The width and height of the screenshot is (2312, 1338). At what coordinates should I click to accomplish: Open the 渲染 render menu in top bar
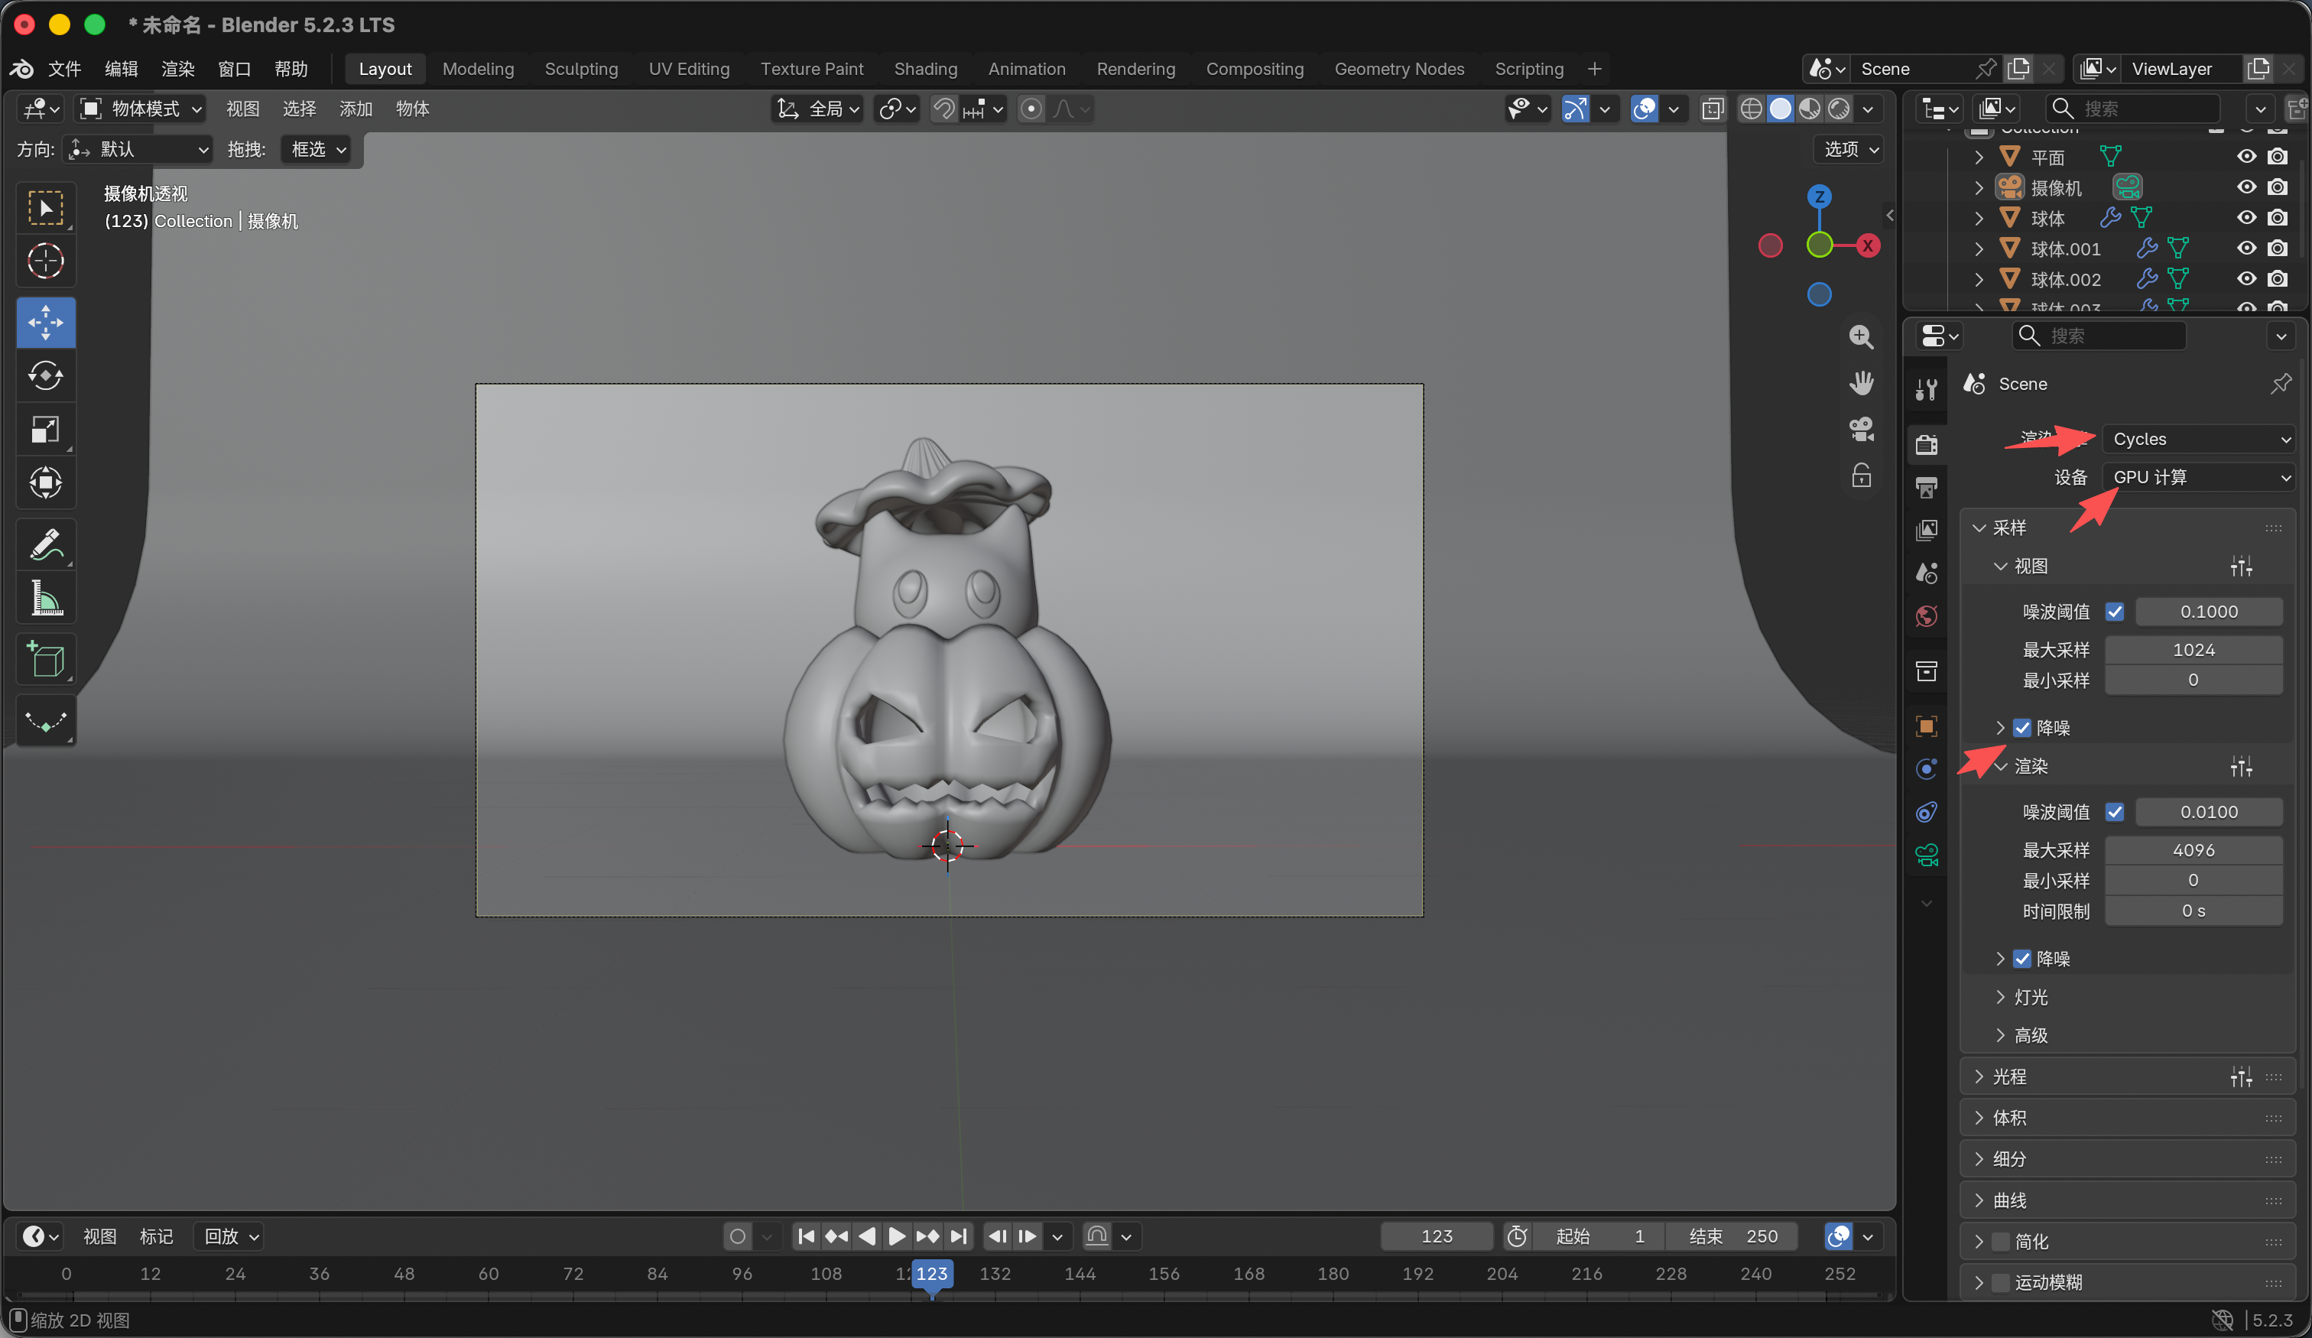point(178,69)
